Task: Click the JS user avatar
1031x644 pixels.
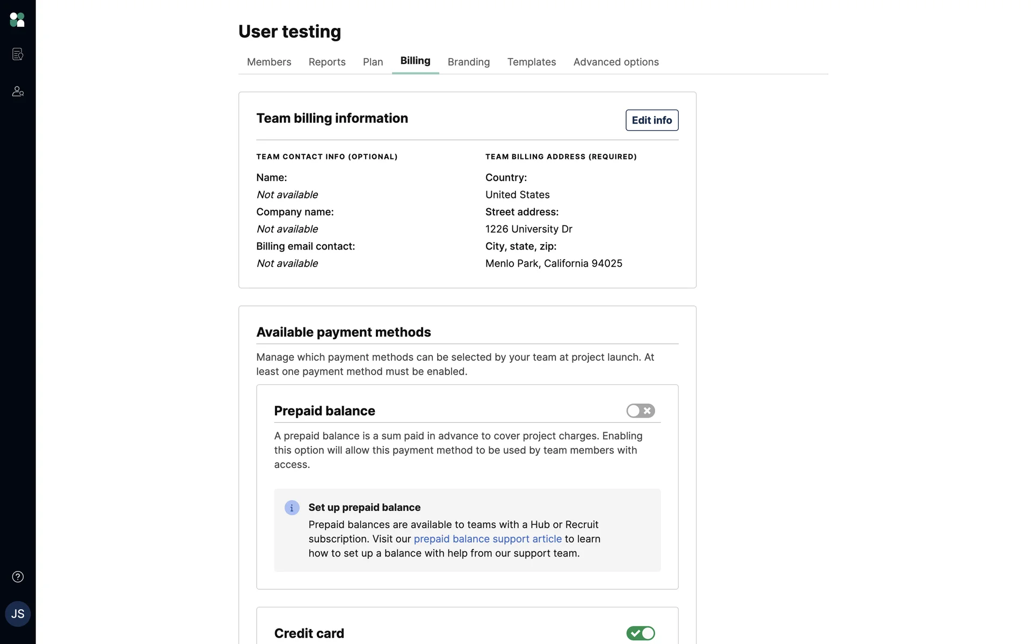Action: coord(18,614)
